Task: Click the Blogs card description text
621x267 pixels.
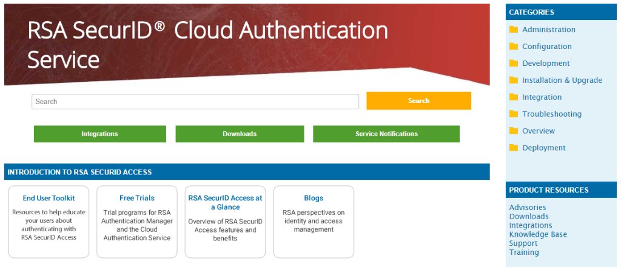Action: [314, 221]
